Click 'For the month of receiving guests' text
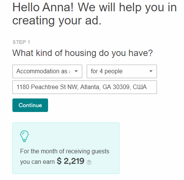The image size is (184, 180). tap(65, 151)
